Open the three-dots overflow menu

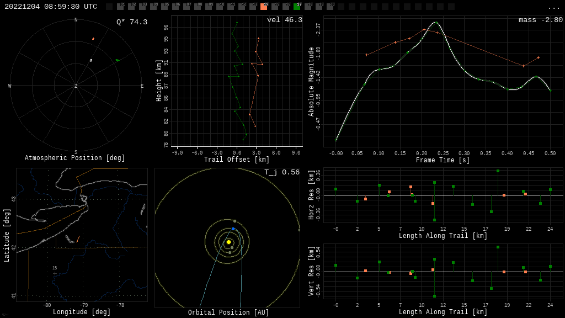click(x=553, y=7)
